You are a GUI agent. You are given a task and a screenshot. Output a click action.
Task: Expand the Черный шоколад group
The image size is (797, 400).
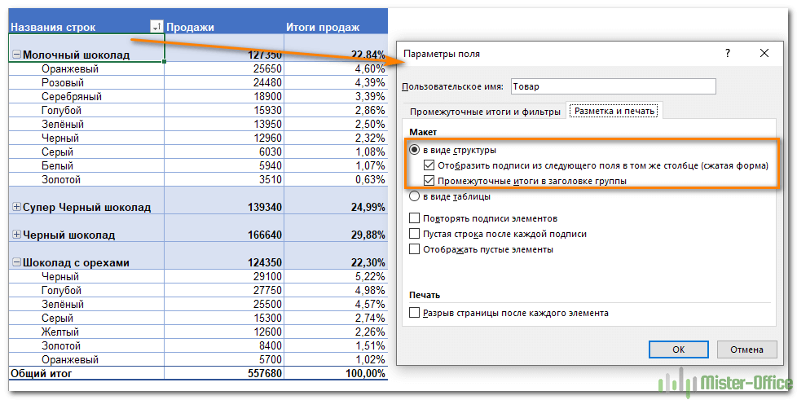click(x=16, y=235)
